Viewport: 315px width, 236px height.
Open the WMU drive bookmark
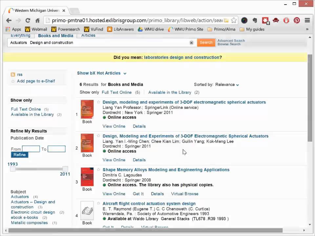151,29
